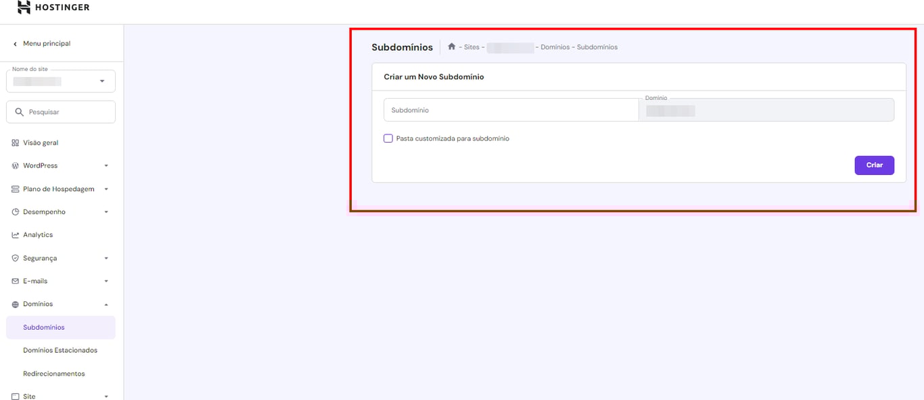
Task: Select Domínios Estacionados in the sidebar
Action: [x=60, y=350]
